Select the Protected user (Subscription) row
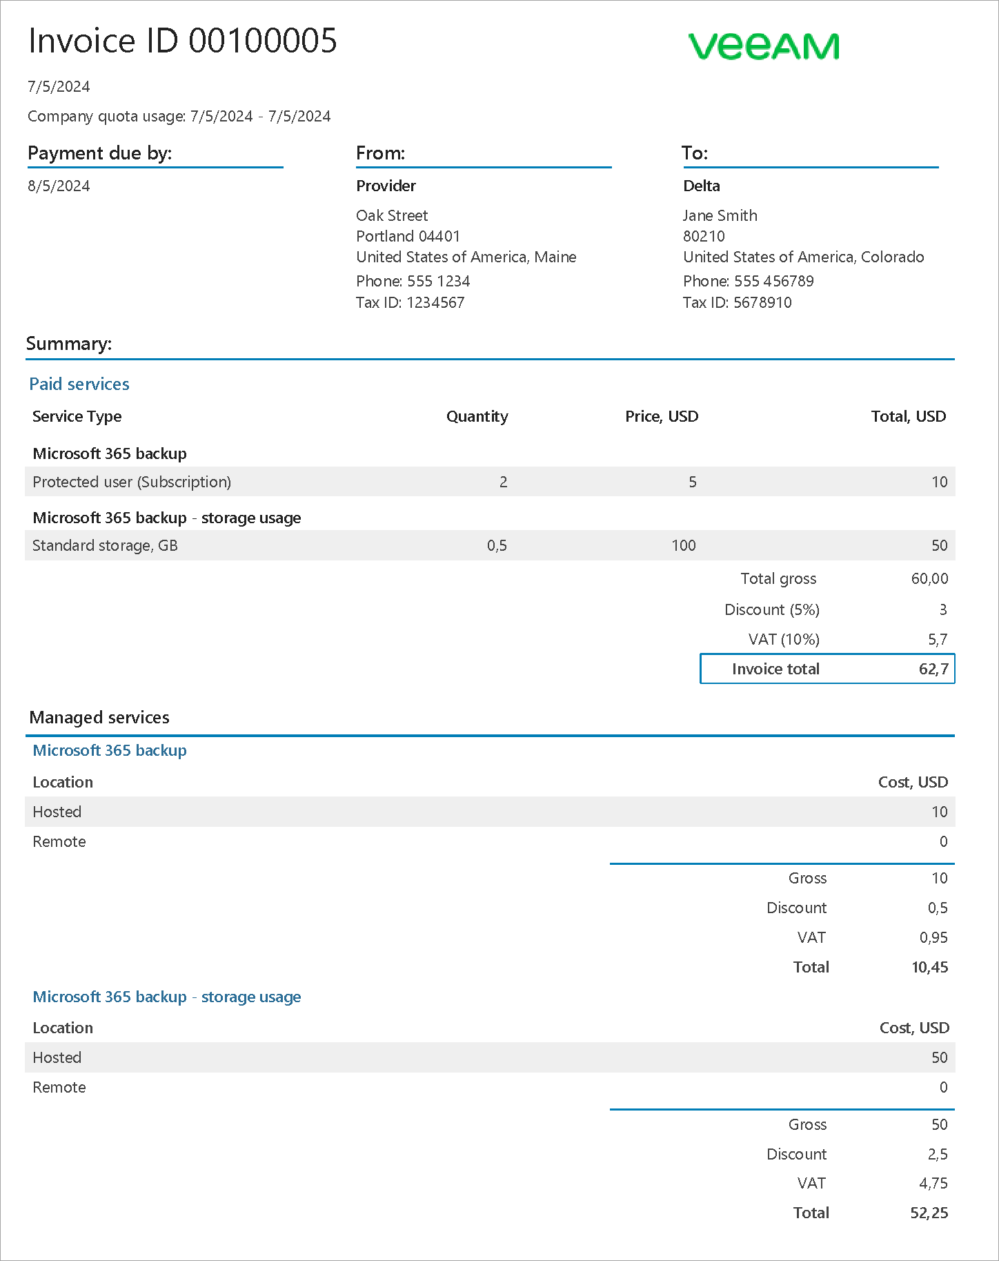Viewport: 999px width, 1261px height. (x=490, y=482)
